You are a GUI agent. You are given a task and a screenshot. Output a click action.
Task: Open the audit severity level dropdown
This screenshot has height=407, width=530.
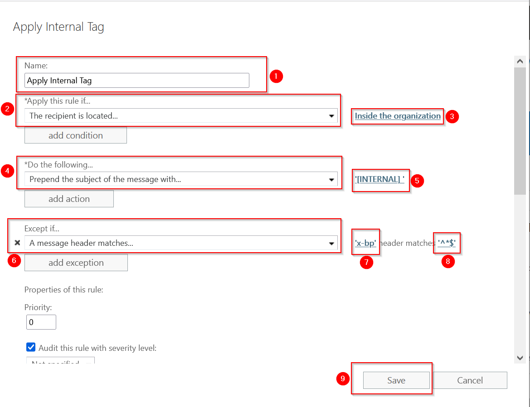coord(60,362)
